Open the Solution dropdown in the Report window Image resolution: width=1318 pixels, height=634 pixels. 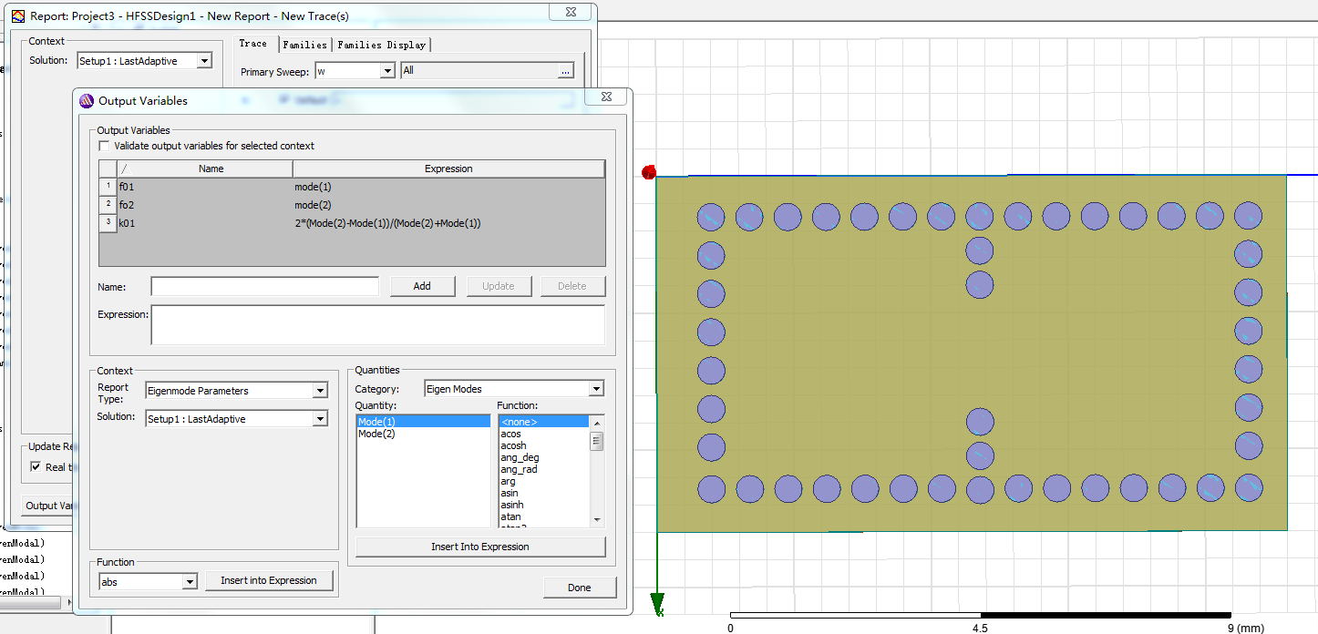[204, 61]
